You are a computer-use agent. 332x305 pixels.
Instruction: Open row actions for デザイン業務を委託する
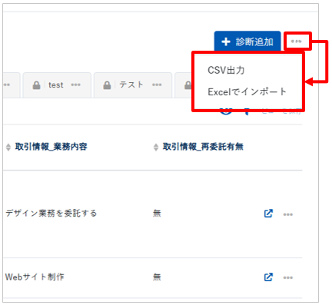point(288,214)
